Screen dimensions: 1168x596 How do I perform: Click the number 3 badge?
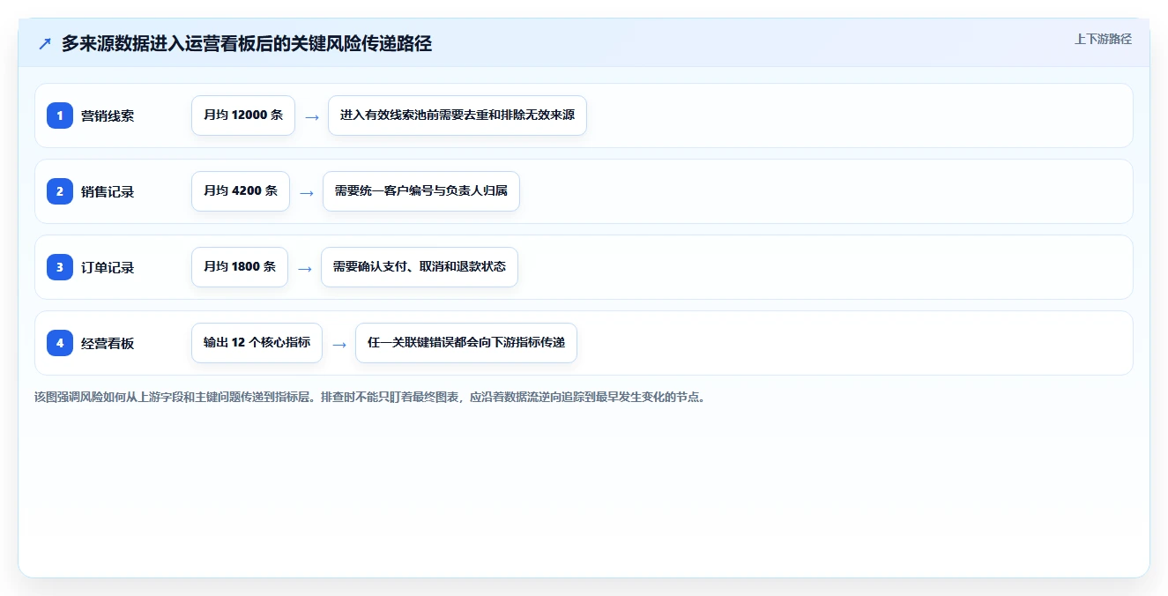coord(60,267)
